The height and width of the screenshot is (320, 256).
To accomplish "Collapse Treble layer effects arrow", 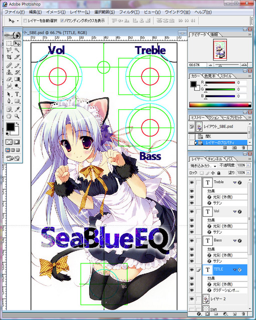I will coord(234,183).
